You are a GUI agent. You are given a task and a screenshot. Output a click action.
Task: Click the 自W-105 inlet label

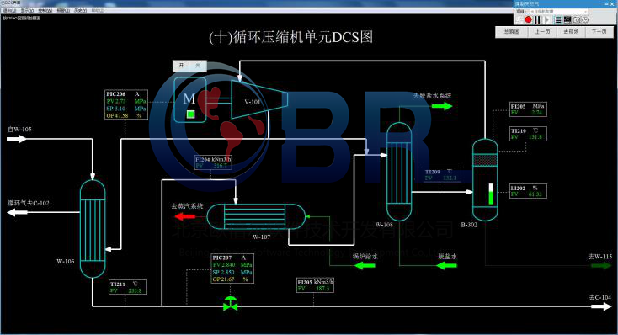click(19, 130)
